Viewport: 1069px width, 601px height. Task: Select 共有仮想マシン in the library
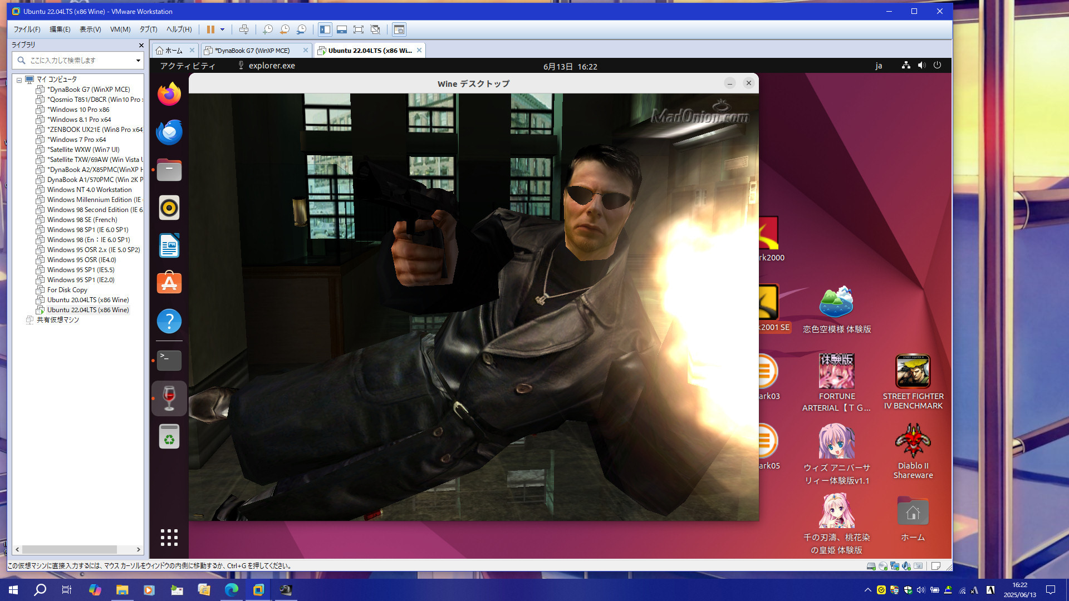click(x=57, y=320)
